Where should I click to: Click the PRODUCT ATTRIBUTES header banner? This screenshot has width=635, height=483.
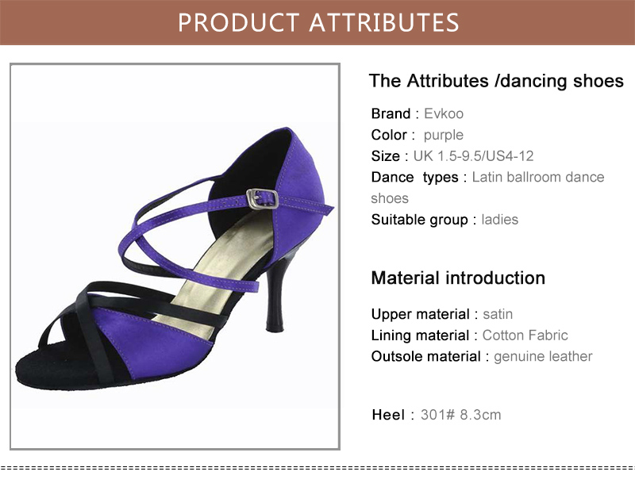[x=317, y=22]
